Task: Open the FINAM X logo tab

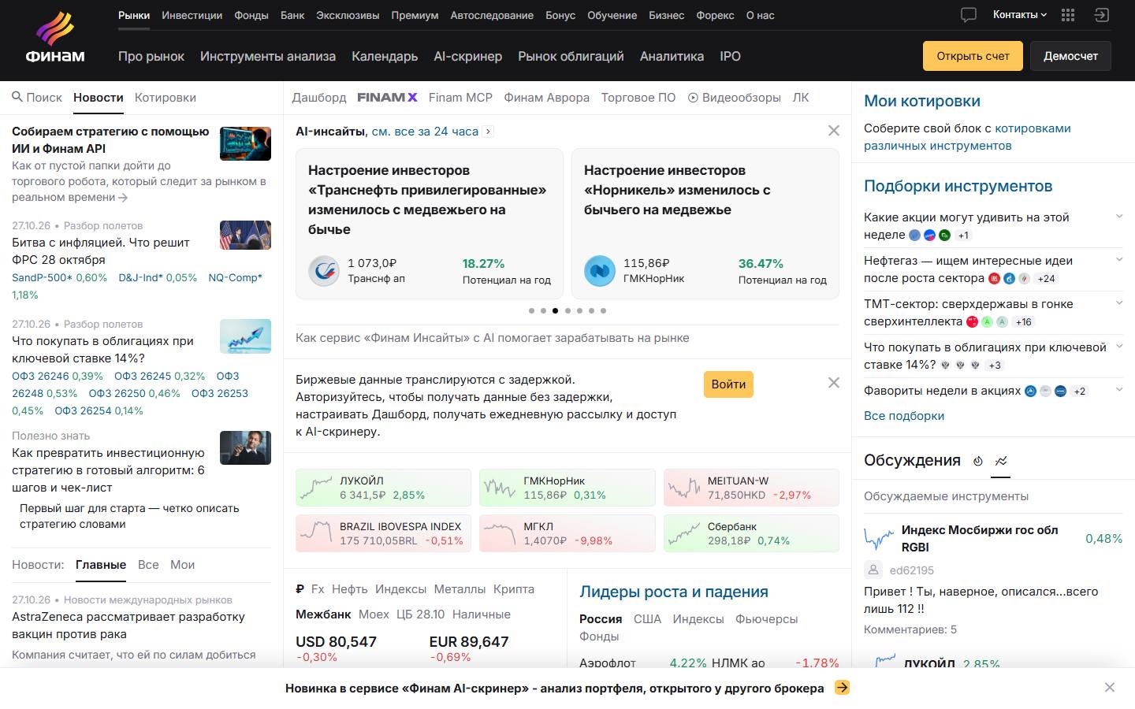Action: 387,98
